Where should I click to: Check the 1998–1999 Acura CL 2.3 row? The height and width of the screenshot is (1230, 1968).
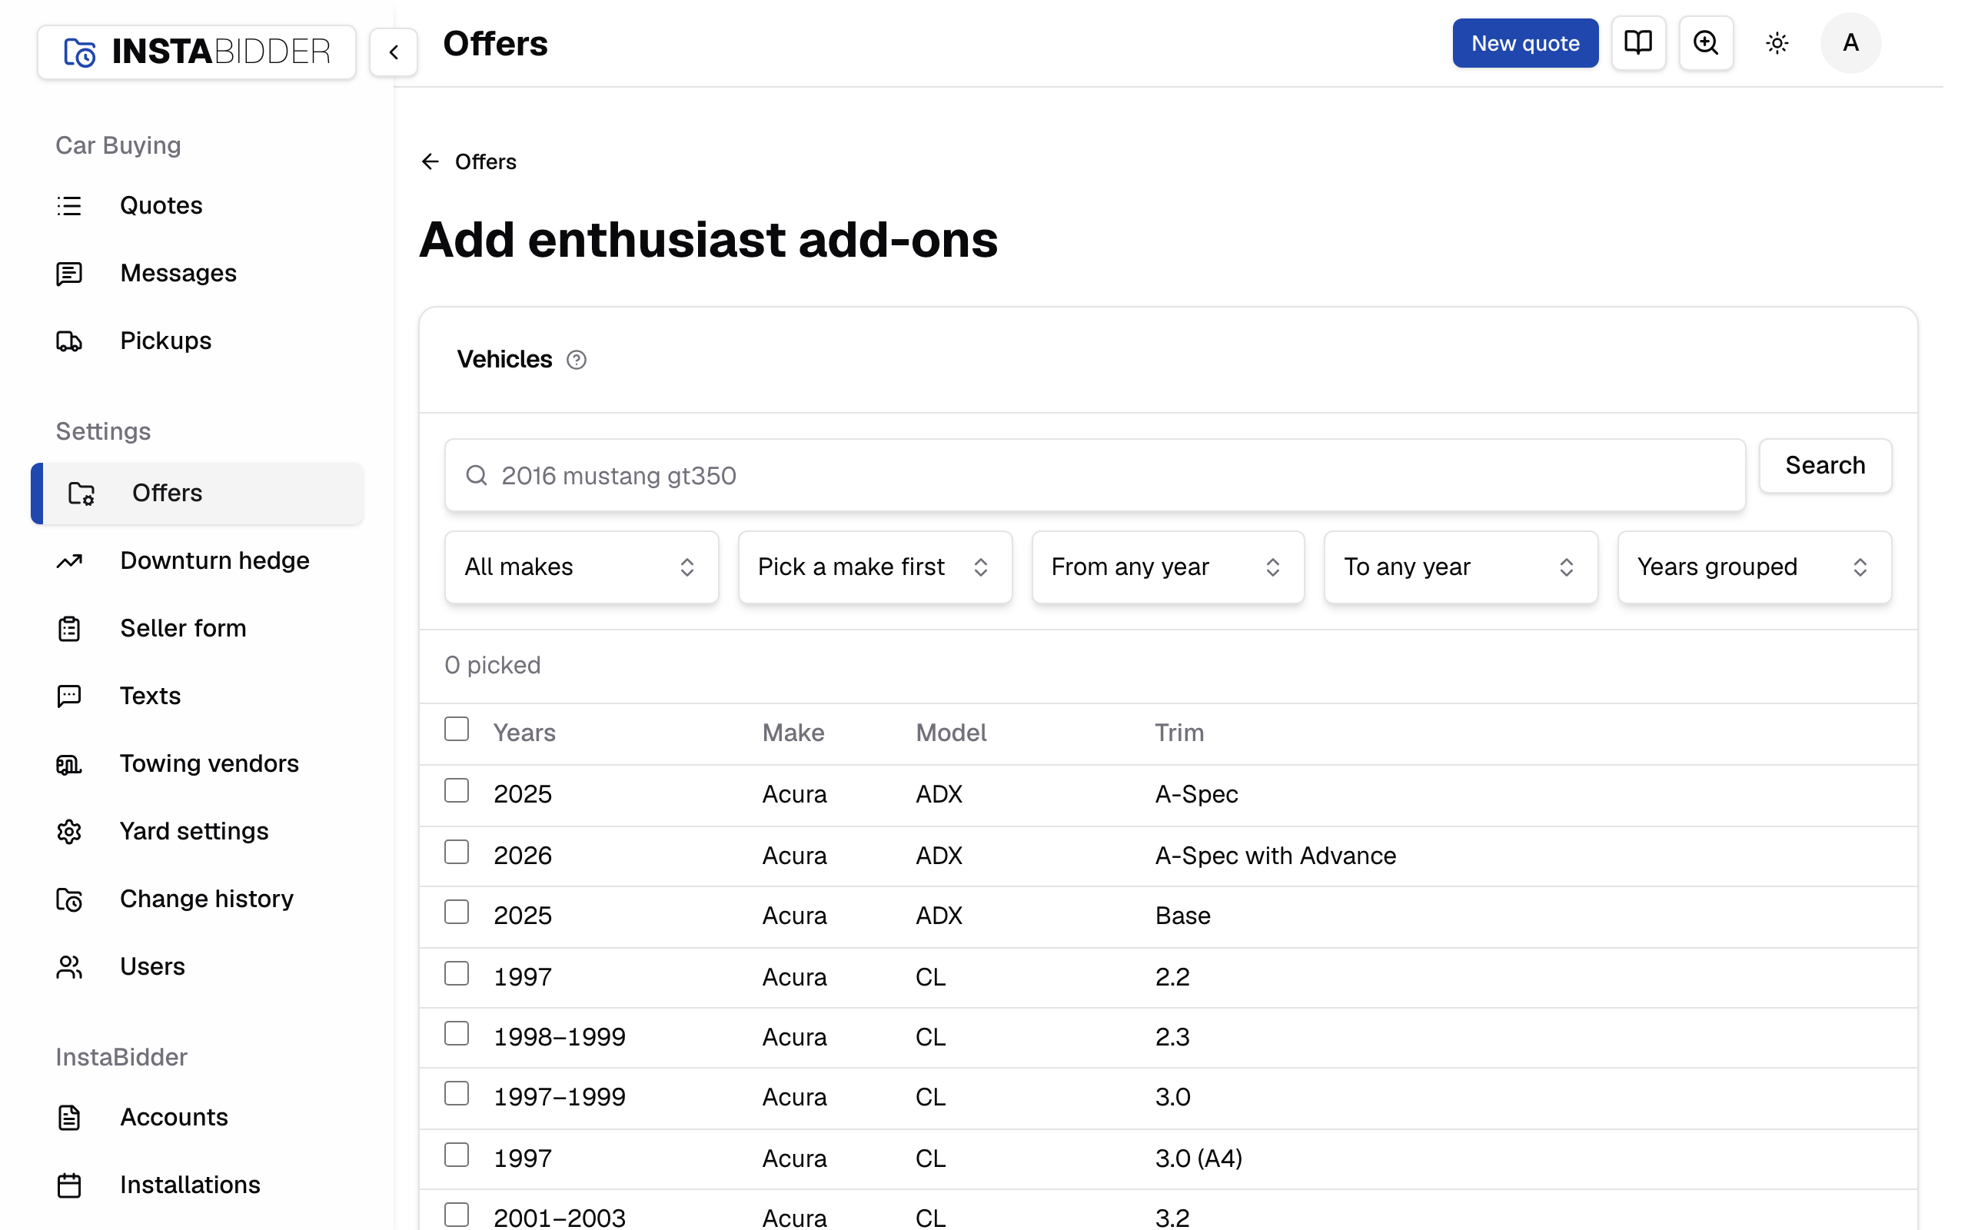pyautogui.click(x=456, y=1033)
